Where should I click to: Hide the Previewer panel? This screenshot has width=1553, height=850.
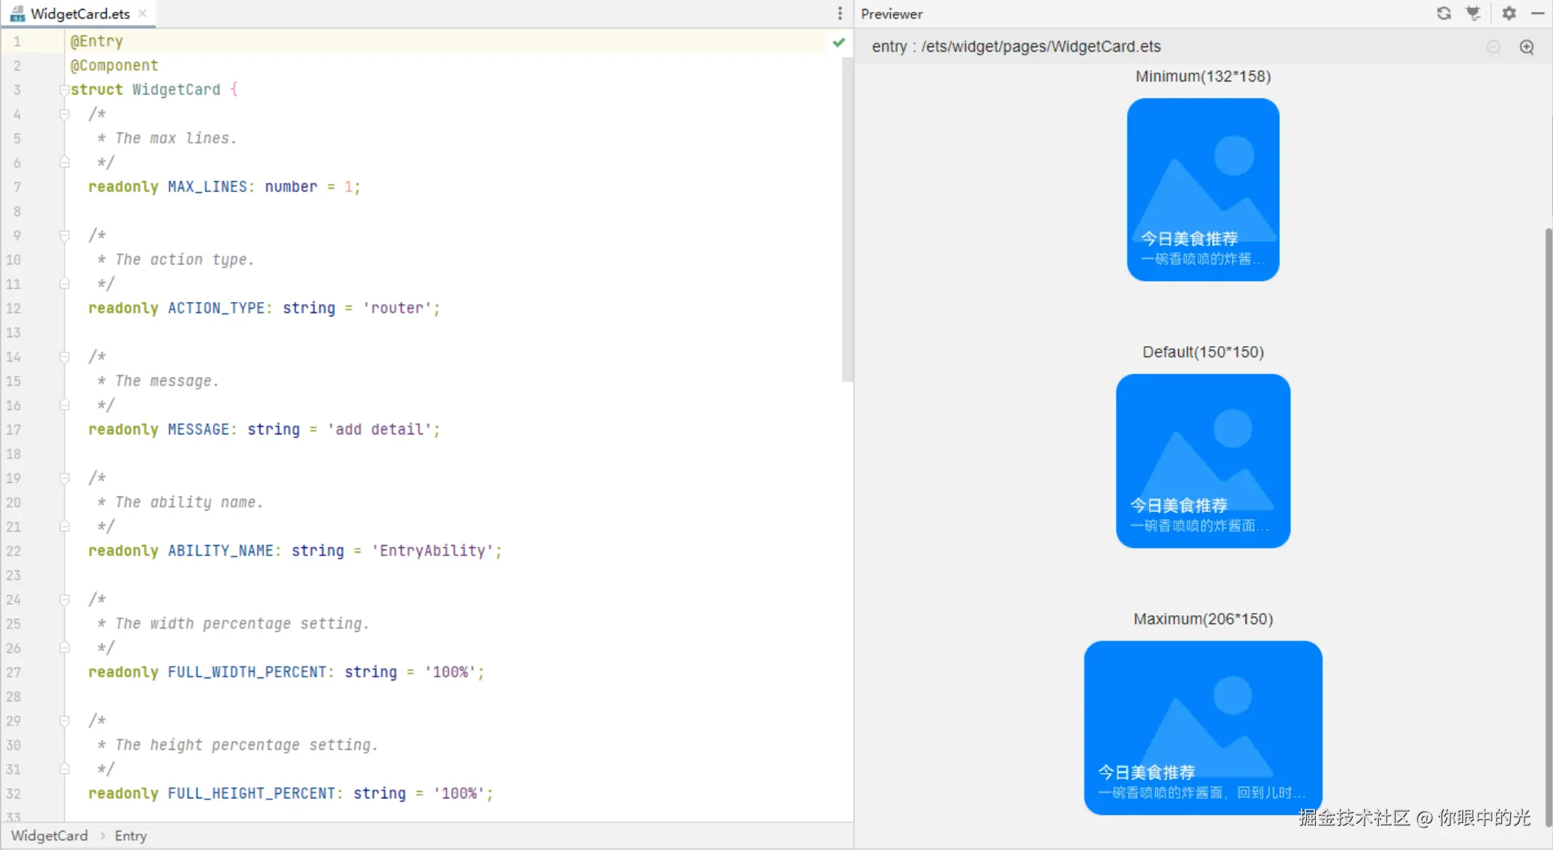click(x=1538, y=13)
